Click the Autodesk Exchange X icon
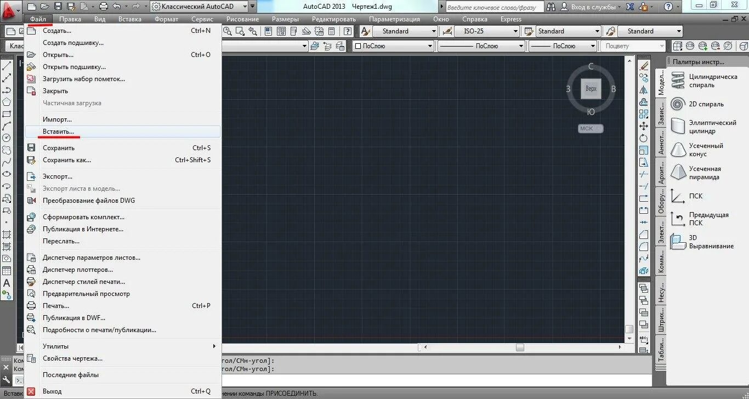Viewport: 749px width, 399px height. click(629, 7)
